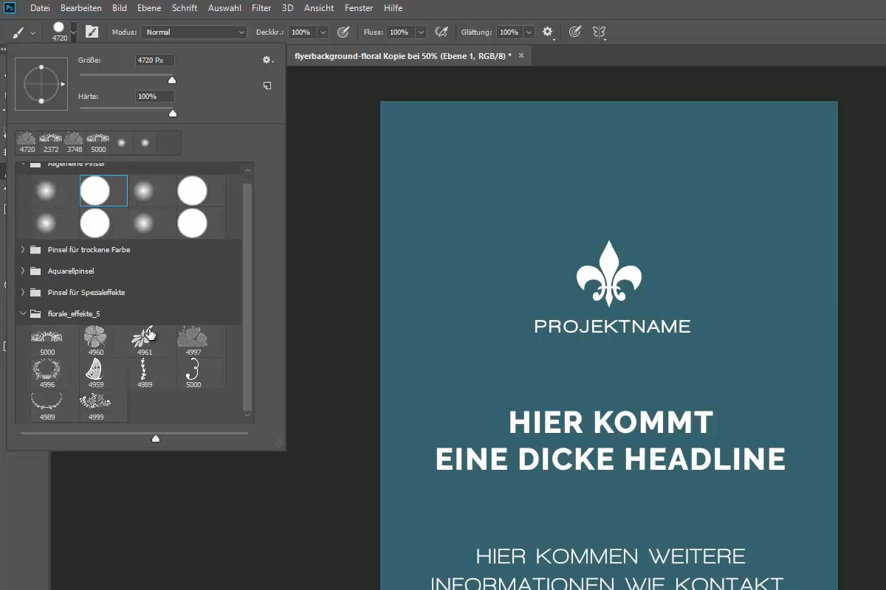
Task: Pick the 4999 flower bouquet brush
Action: tap(96, 406)
